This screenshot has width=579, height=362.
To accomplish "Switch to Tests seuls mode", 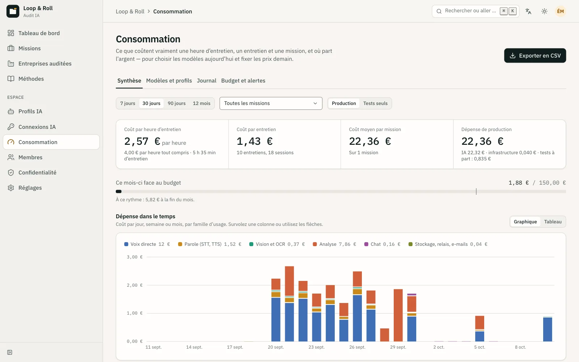I will click(375, 104).
